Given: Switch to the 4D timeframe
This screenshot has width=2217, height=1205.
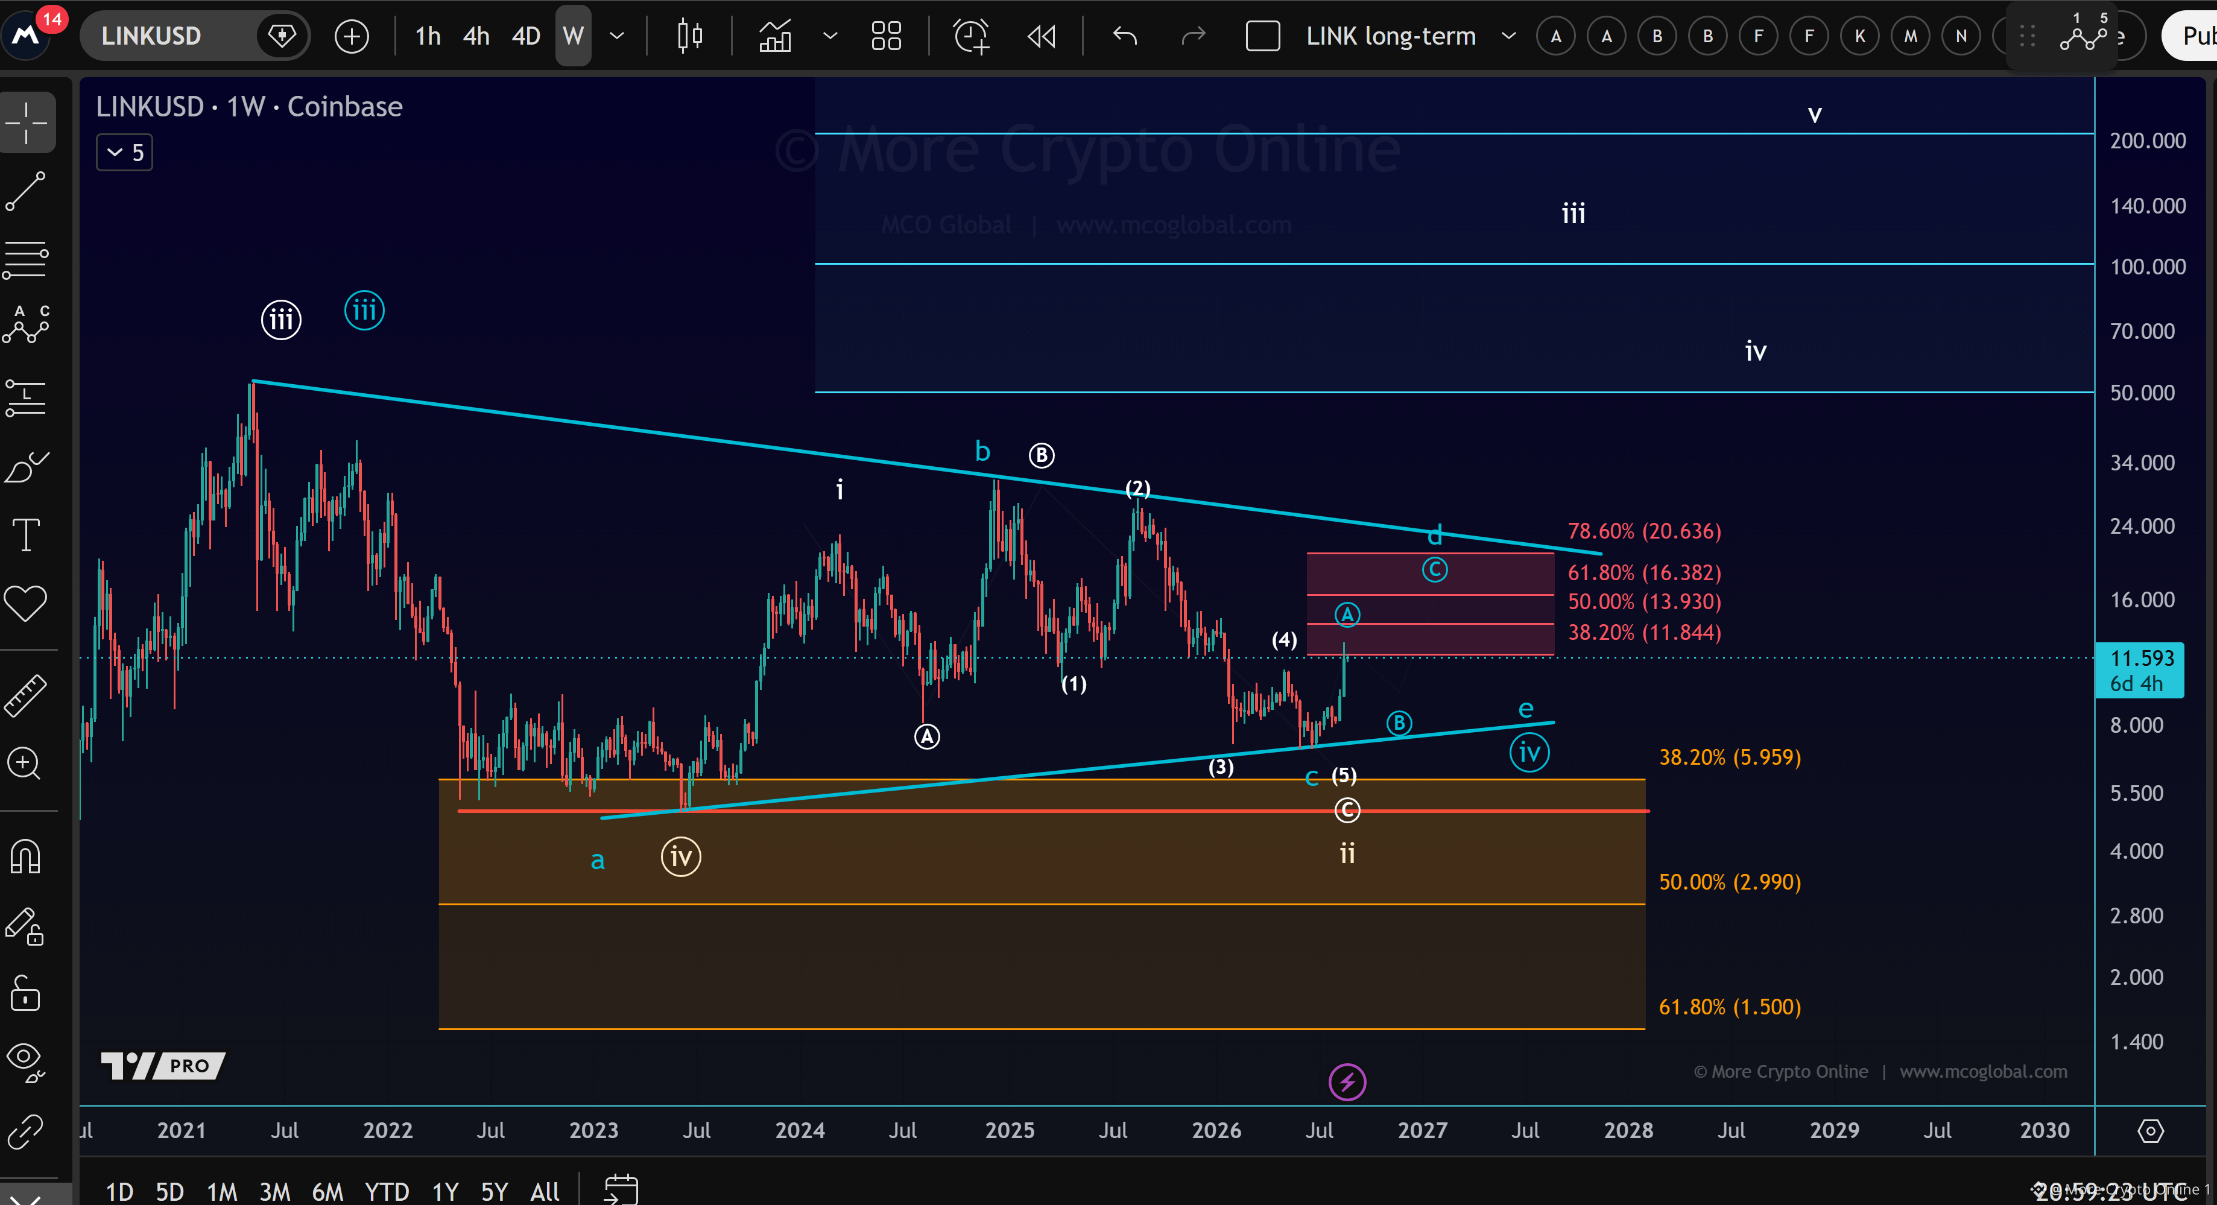Looking at the screenshot, I should coord(526,36).
